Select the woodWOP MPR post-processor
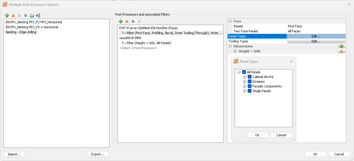354x161 pixels. click(x=130, y=38)
